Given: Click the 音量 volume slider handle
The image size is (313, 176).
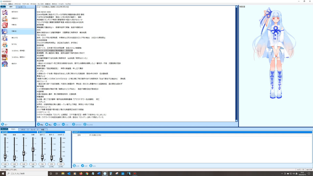Looking at the screenshot, I should click(5, 156).
